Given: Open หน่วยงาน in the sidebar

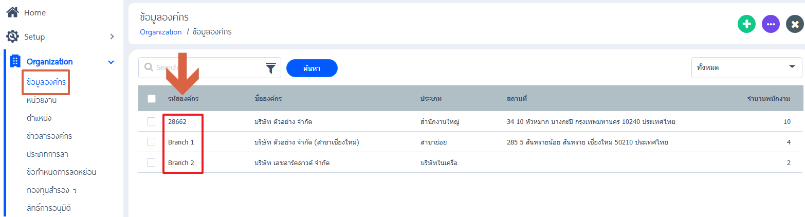Looking at the screenshot, I should click(41, 100).
